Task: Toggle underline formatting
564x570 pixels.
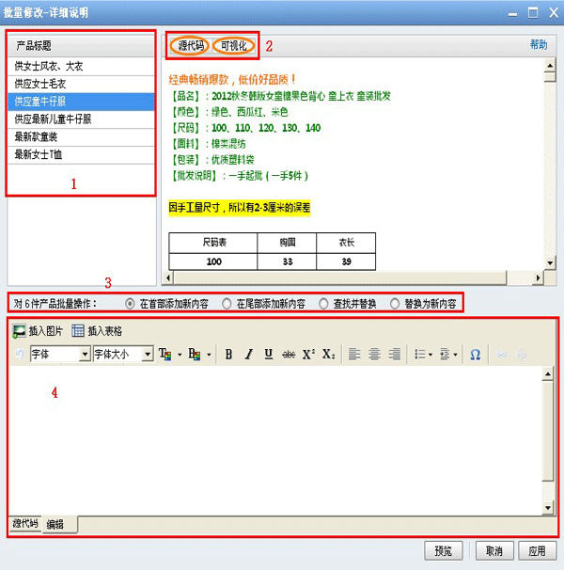Action: pyautogui.click(x=269, y=354)
